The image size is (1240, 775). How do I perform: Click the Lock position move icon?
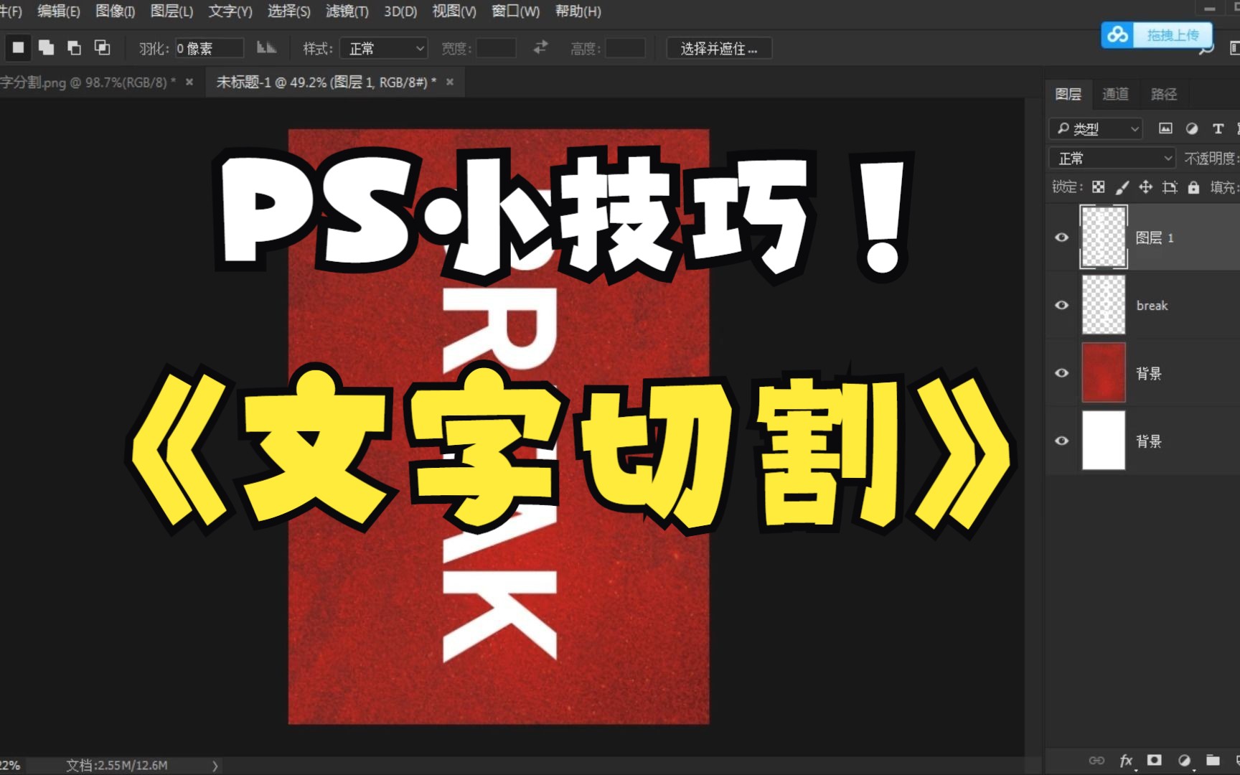(1145, 187)
